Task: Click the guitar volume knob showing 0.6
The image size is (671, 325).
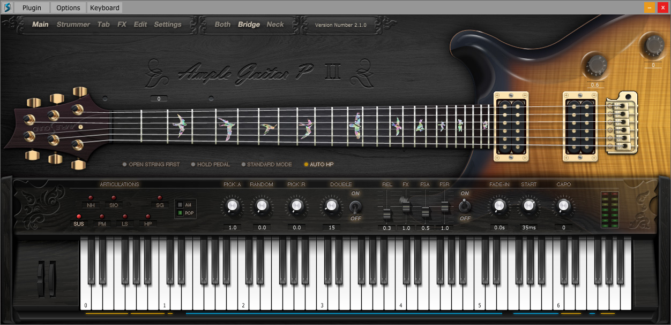Action: tap(596, 65)
